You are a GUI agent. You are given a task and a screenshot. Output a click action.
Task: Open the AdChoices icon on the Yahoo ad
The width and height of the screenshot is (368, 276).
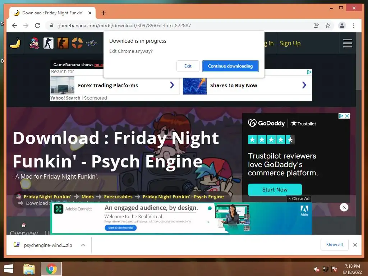tap(309, 72)
